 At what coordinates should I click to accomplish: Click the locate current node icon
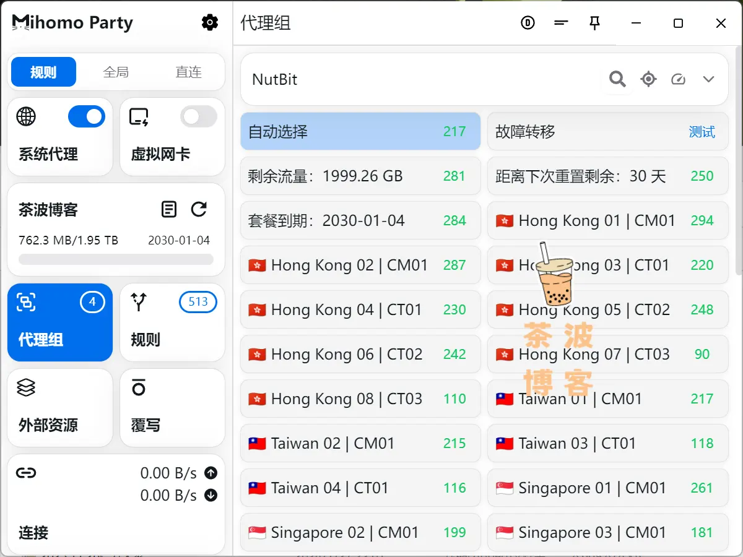pos(648,79)
